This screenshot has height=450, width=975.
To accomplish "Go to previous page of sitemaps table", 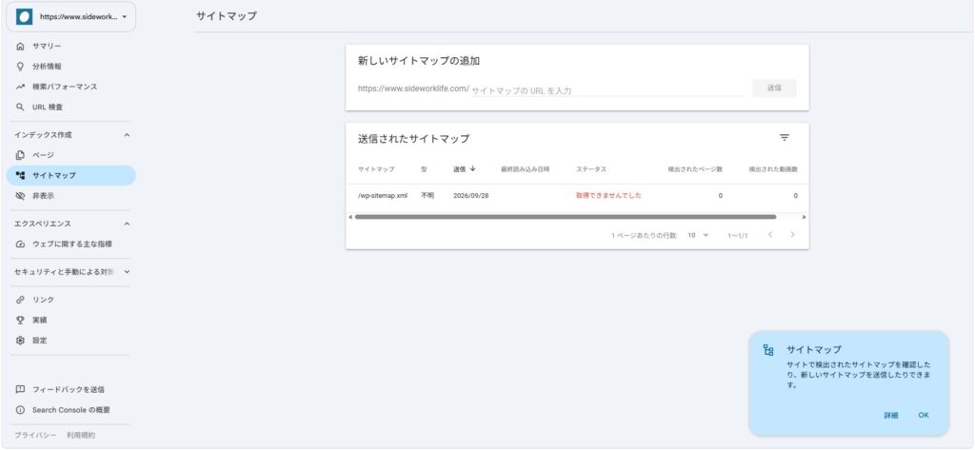I will coord(769,235).
